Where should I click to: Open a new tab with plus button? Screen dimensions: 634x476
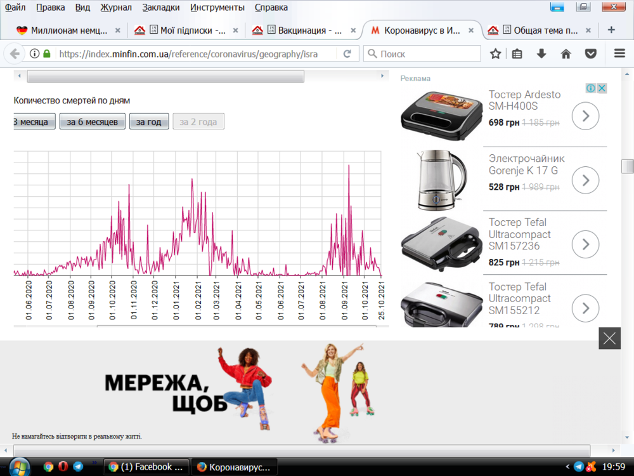tap(611, 30)
